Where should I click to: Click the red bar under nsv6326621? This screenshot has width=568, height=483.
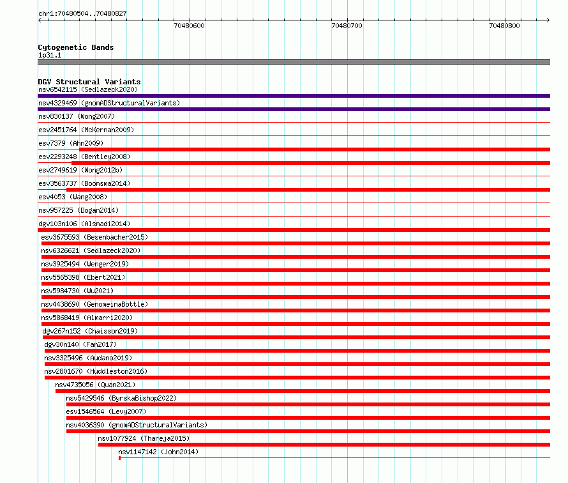(x=295, y=257)
